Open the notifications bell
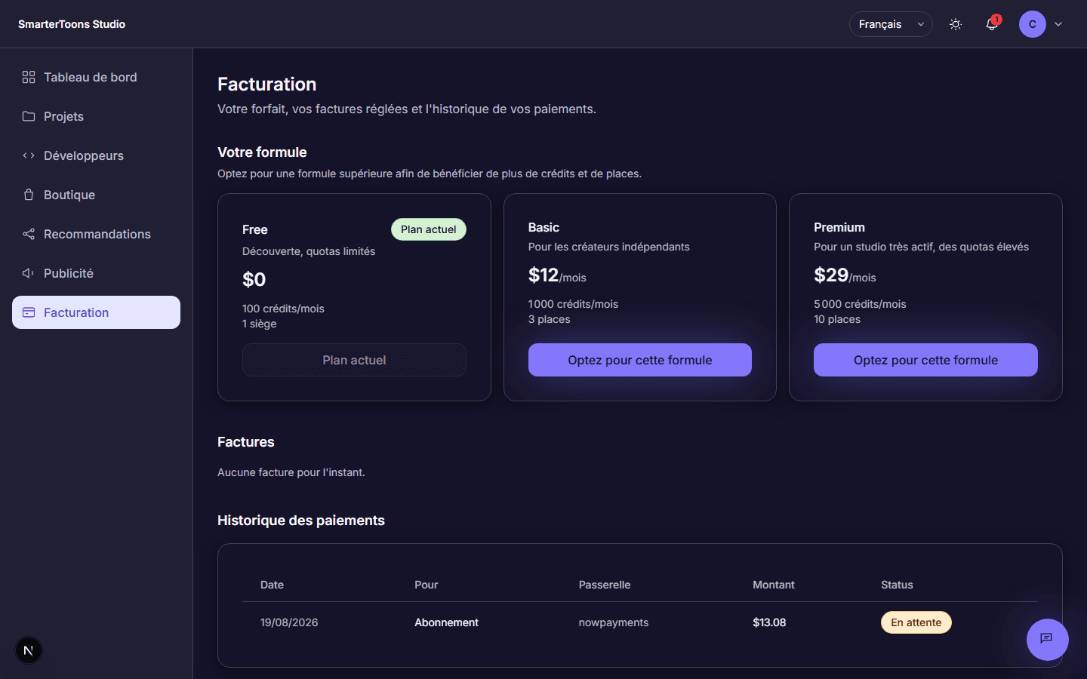 click(992, 24)
